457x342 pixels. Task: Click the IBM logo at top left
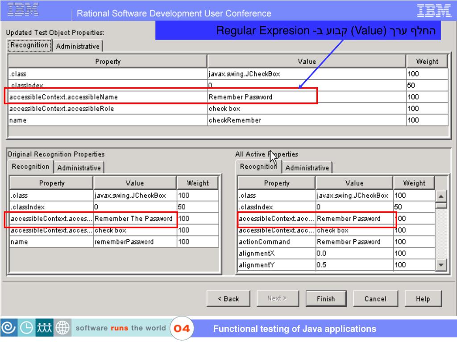point(23,9)
